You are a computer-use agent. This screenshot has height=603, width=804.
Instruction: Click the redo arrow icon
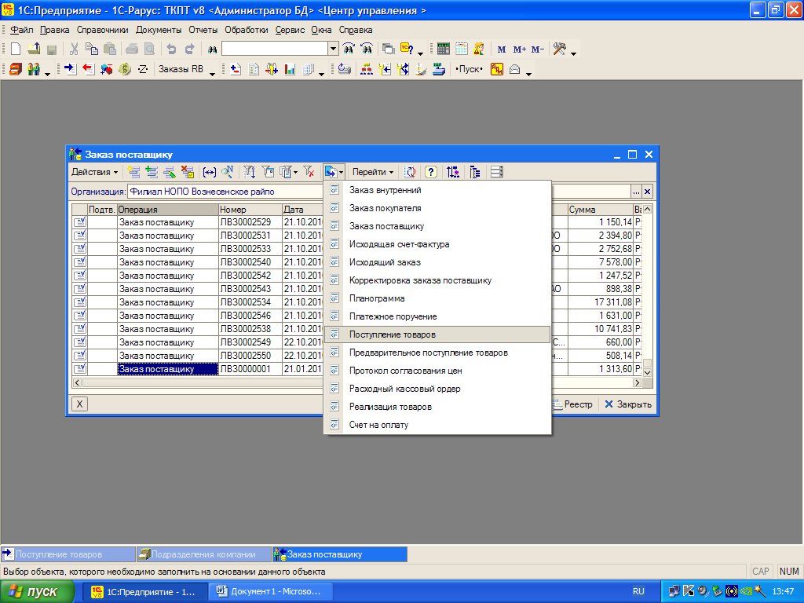click(x=190, y=49)
